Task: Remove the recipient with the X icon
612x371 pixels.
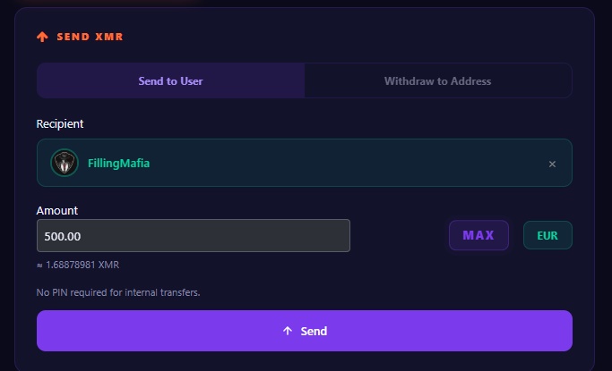Action: point(552,164)
